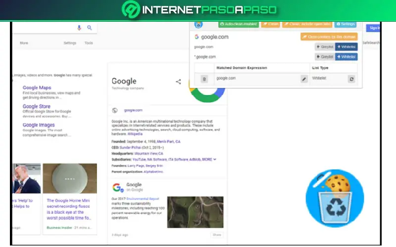This screenshot has height=247, width=396.
Task: Click the Google logo on the Google post
Action: pos(117,188)
